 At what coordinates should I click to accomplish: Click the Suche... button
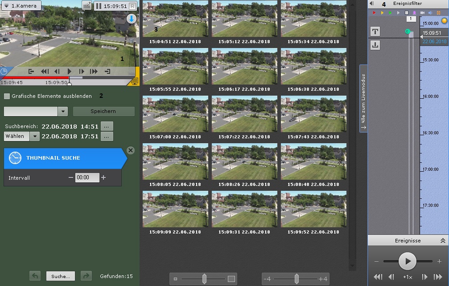[61, 276]
